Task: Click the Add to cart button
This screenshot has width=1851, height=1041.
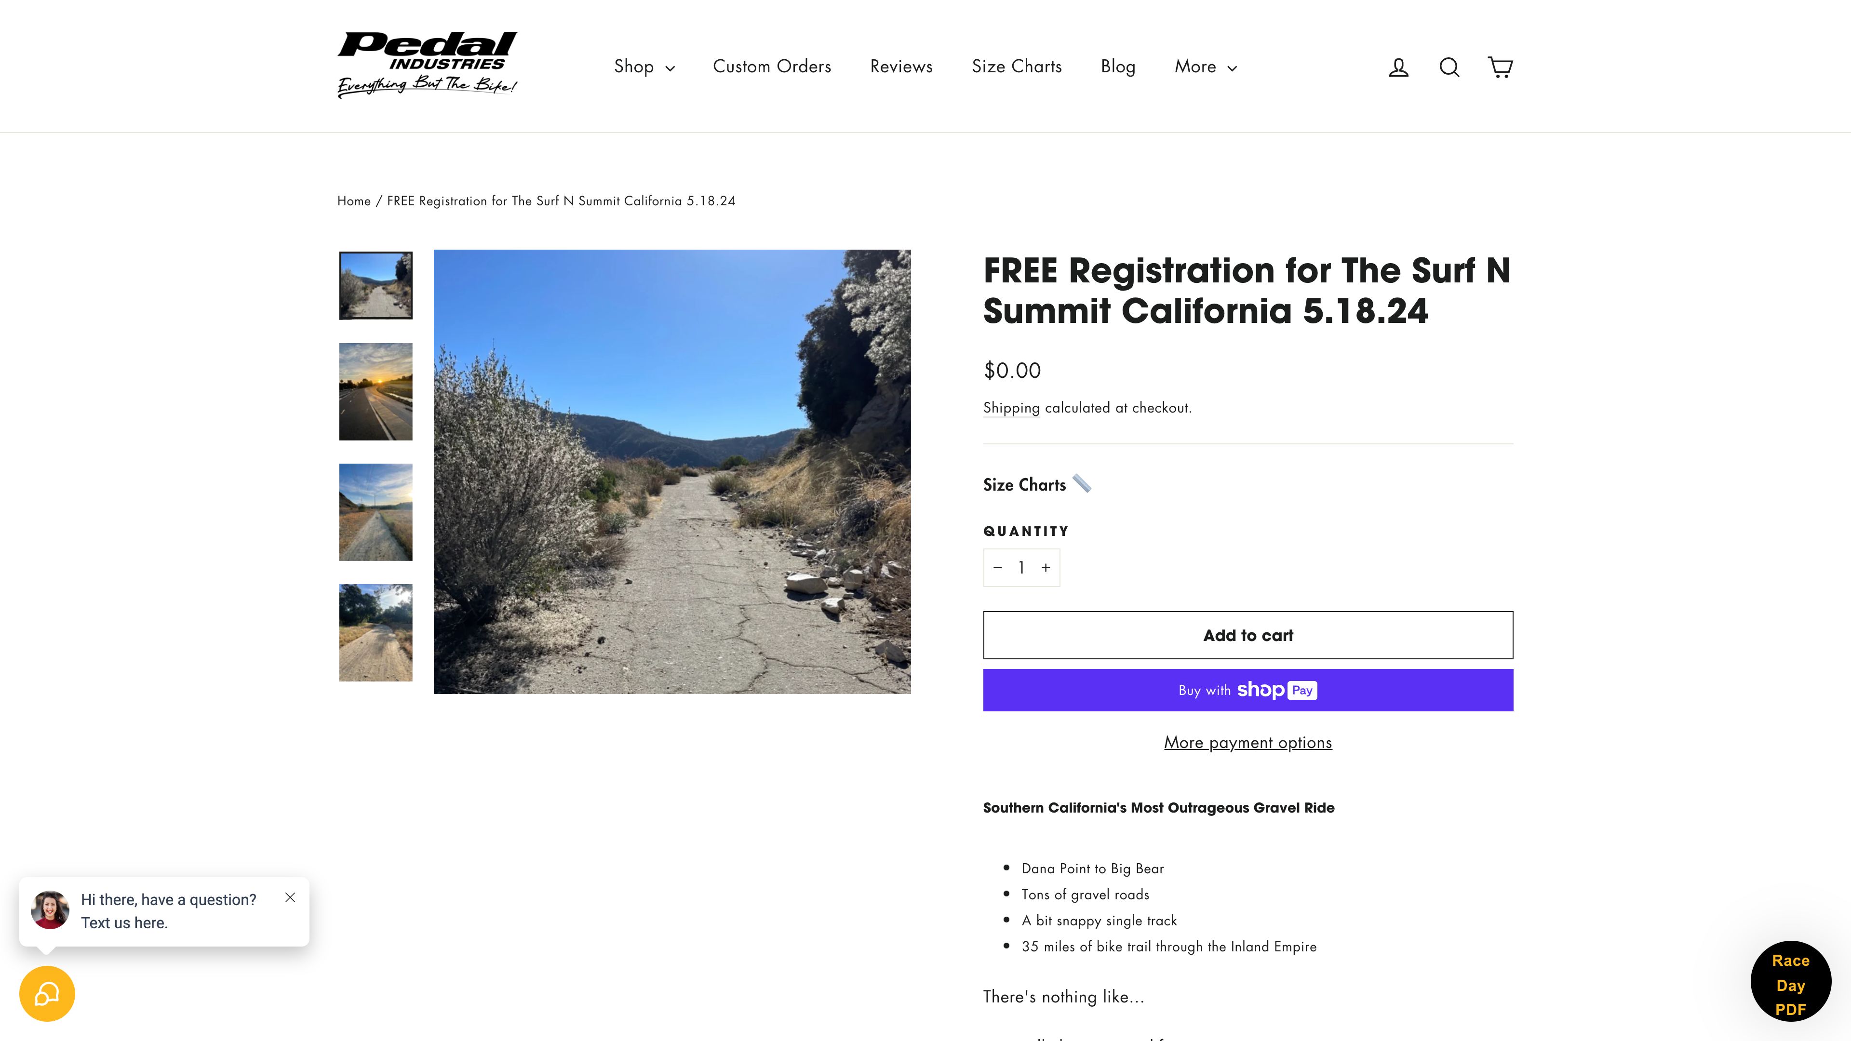Action: [1247, 635]
